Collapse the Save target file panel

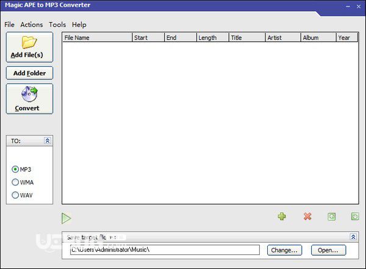[x=353, y=237]
